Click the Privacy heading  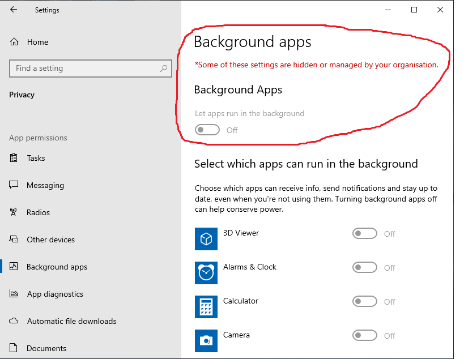point(22,95)
